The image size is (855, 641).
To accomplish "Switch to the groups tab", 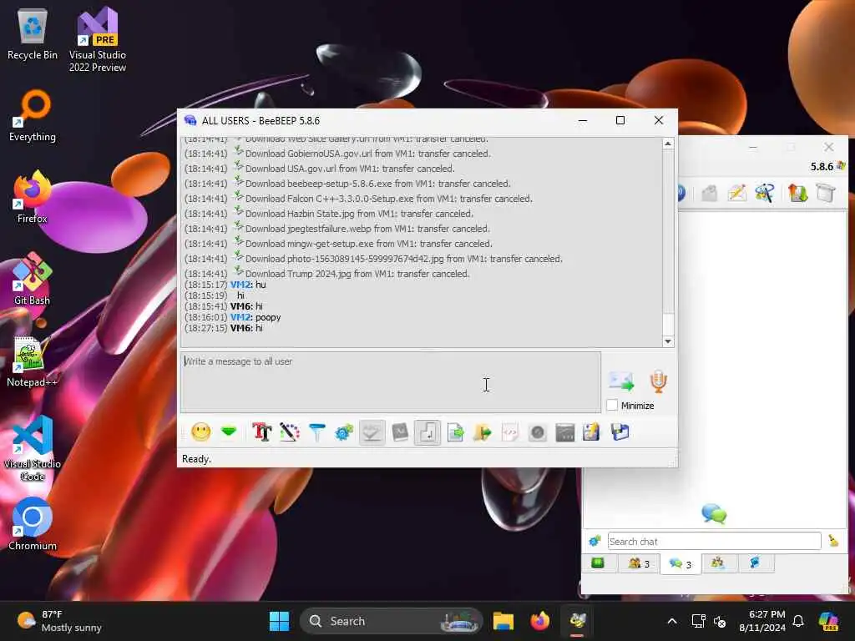I will coord(717,563).
